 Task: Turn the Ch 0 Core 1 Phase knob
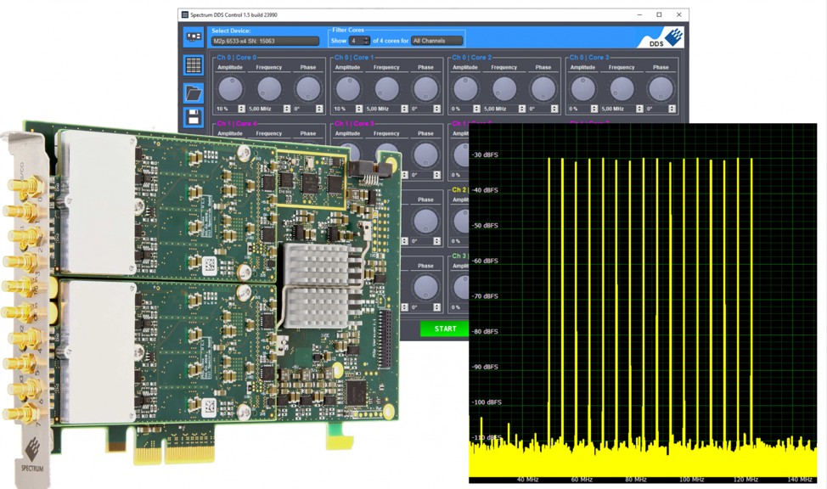coord(425,88)
